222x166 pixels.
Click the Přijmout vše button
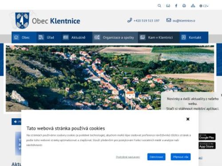tap(181, 157)
